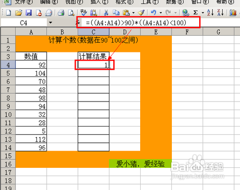
Task: Open the 编辑(E) menu
Action: (x=49, y=2)
